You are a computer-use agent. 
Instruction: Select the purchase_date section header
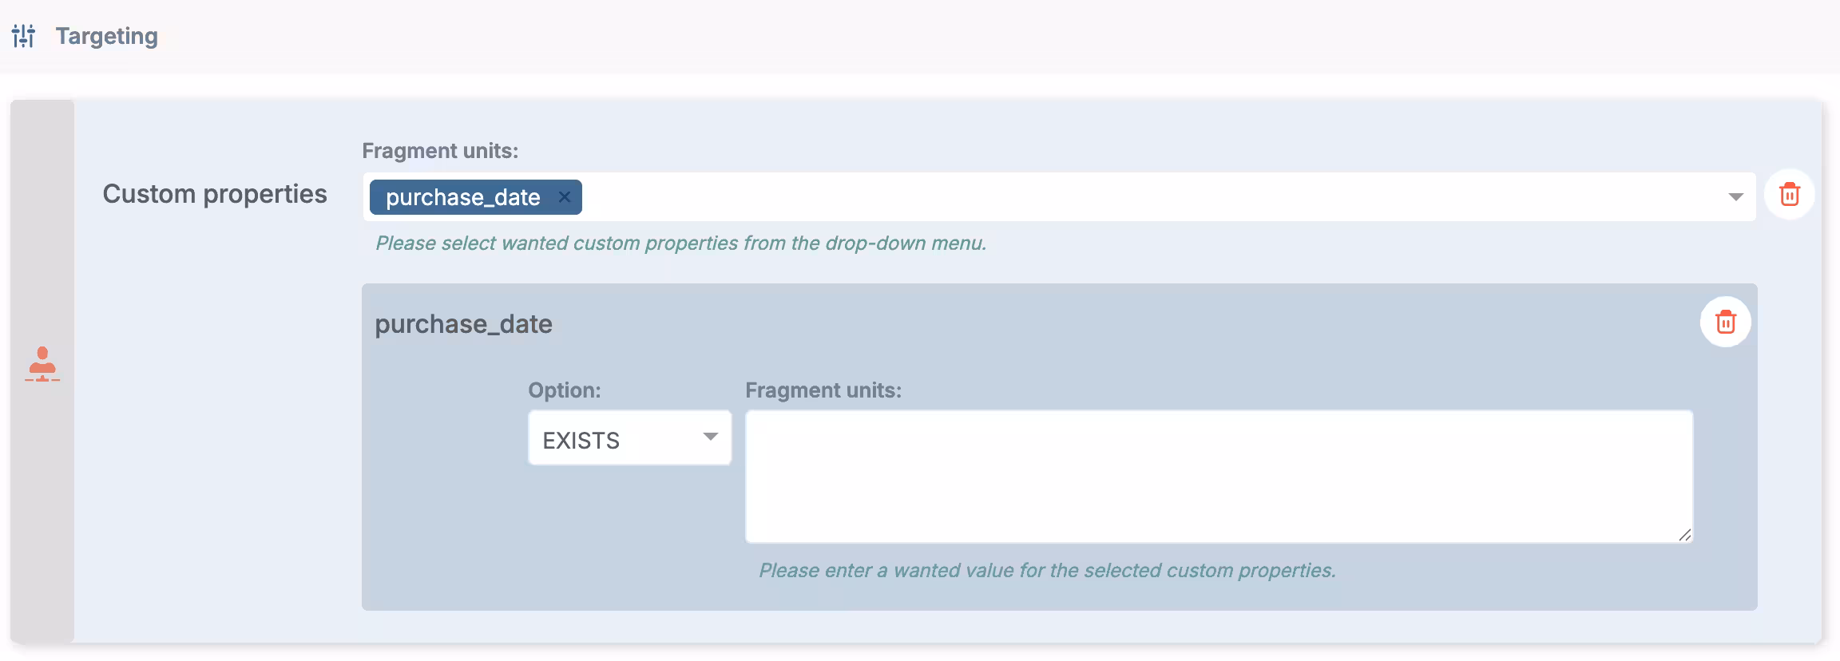[463, 323]
